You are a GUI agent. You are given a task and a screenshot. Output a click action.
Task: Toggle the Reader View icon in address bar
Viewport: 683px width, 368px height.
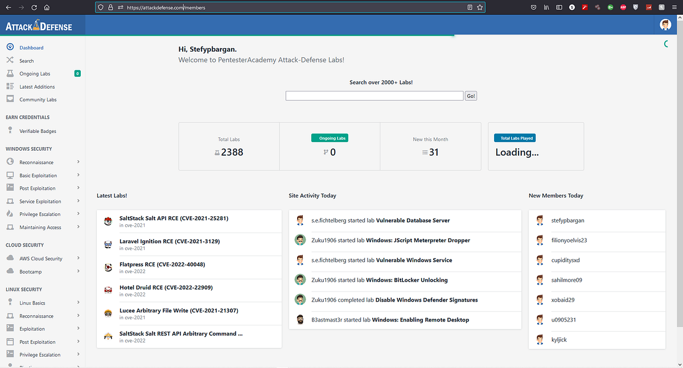469,7
